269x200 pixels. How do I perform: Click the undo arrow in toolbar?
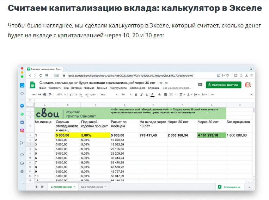tap(34, 94)
